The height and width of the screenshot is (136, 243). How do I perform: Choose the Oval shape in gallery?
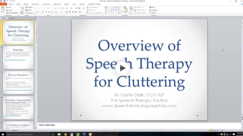point(116,7)
